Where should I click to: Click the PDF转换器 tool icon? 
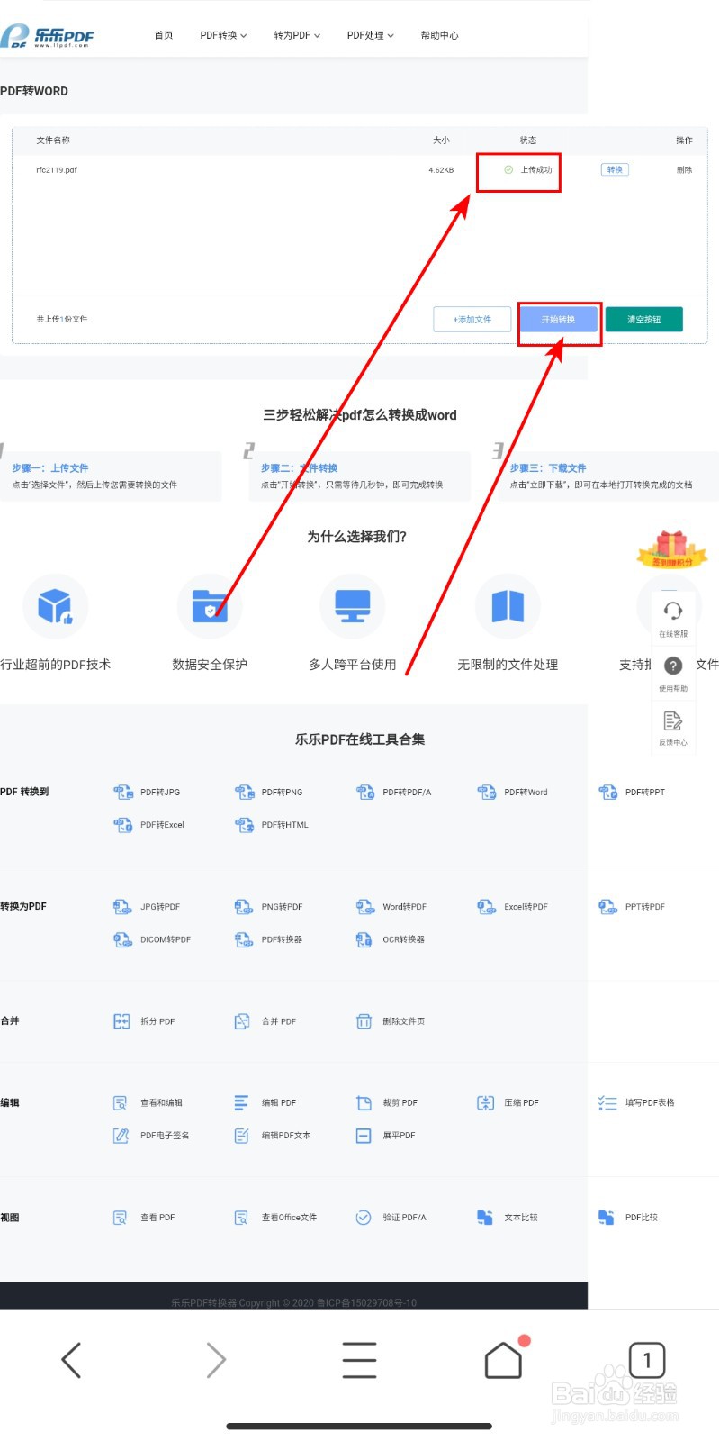coord(244,939)
